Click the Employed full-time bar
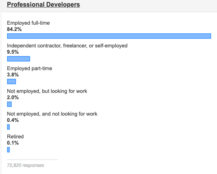217x174 pixels. 109,36
